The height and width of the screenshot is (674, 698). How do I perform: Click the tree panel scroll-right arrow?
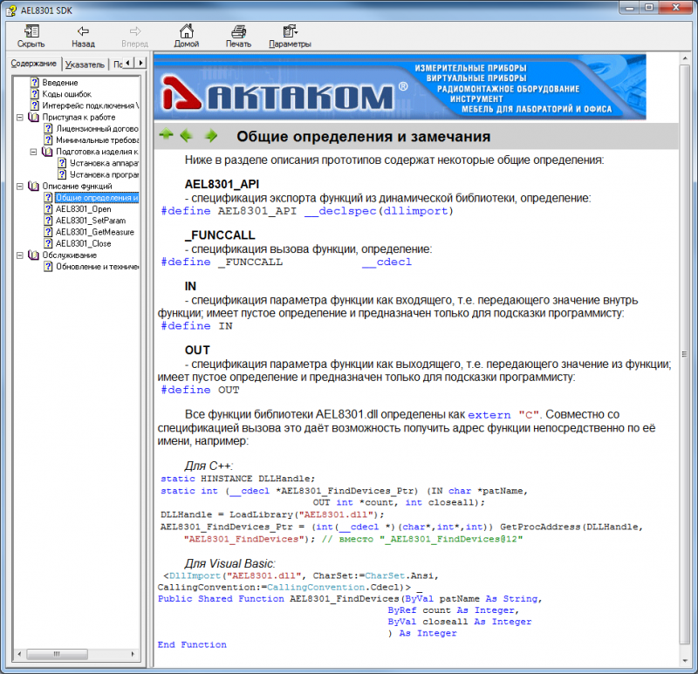click(x=133, y=654)
